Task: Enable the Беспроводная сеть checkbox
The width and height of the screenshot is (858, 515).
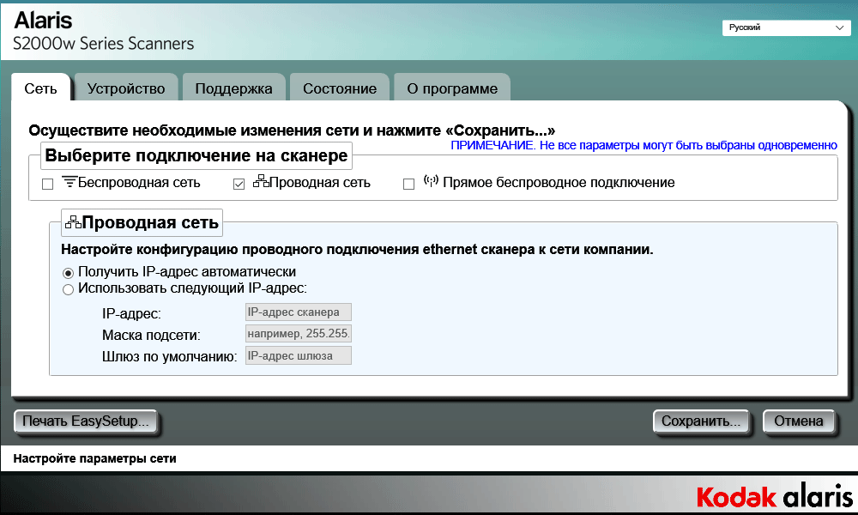Action: [x=47, y=184]
